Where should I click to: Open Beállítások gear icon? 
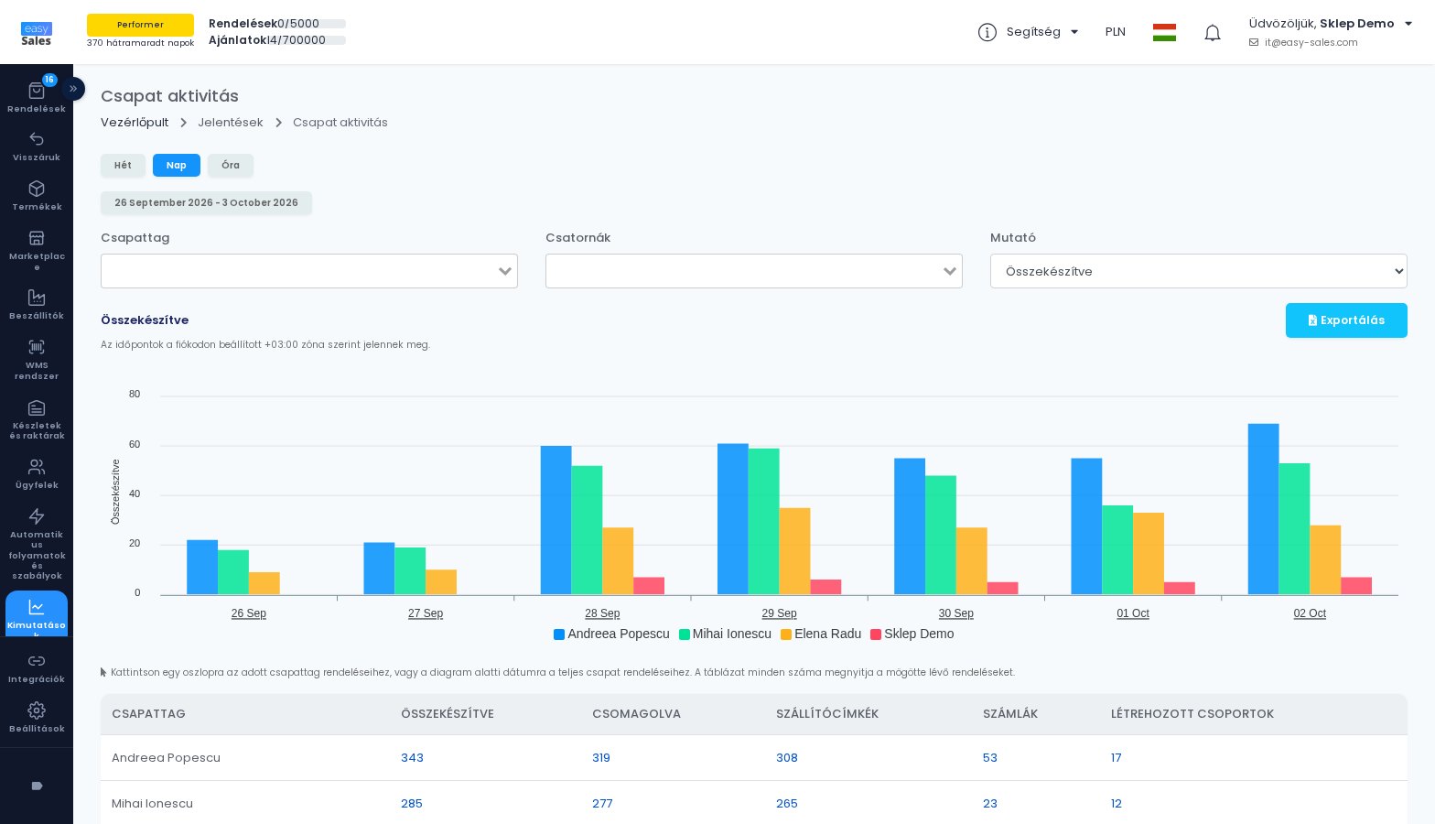(x=37, y=710)
